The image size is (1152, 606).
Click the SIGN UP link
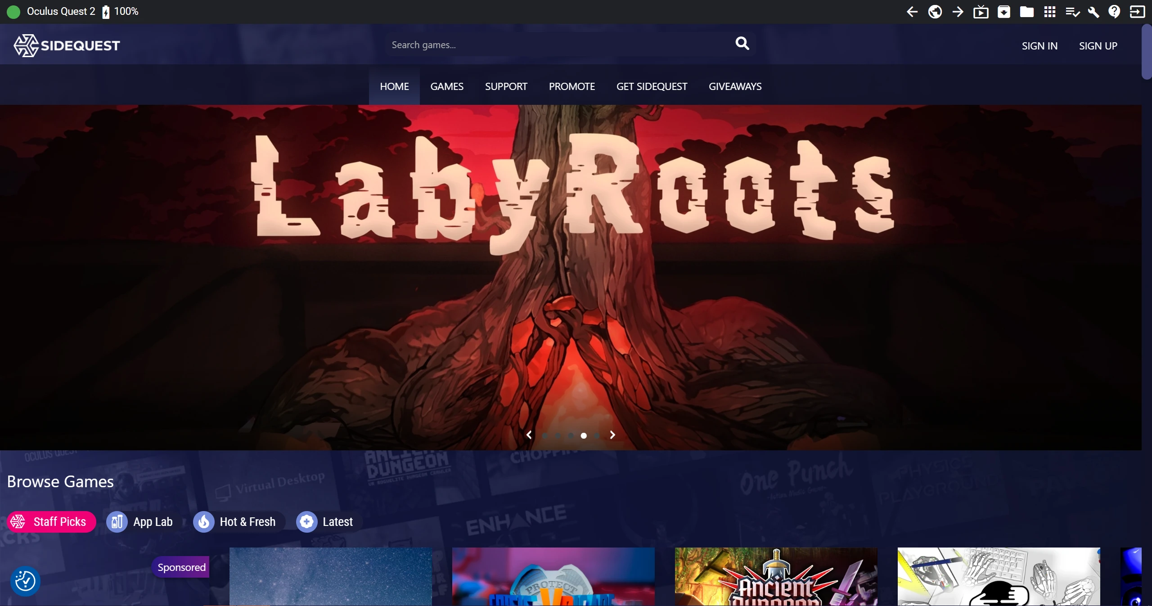coord(1098,46)
